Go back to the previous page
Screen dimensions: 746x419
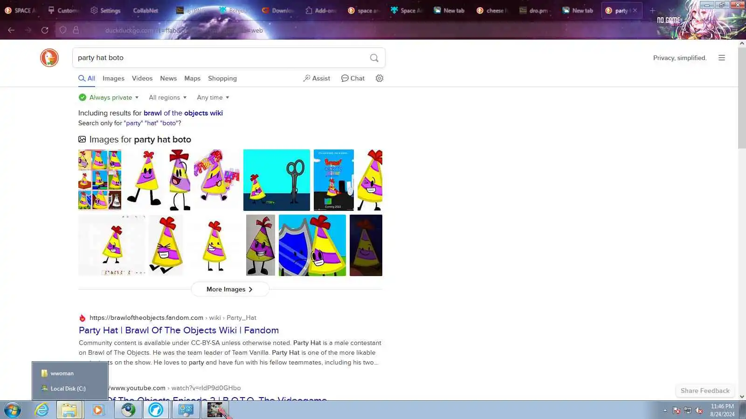coord(11,30)
